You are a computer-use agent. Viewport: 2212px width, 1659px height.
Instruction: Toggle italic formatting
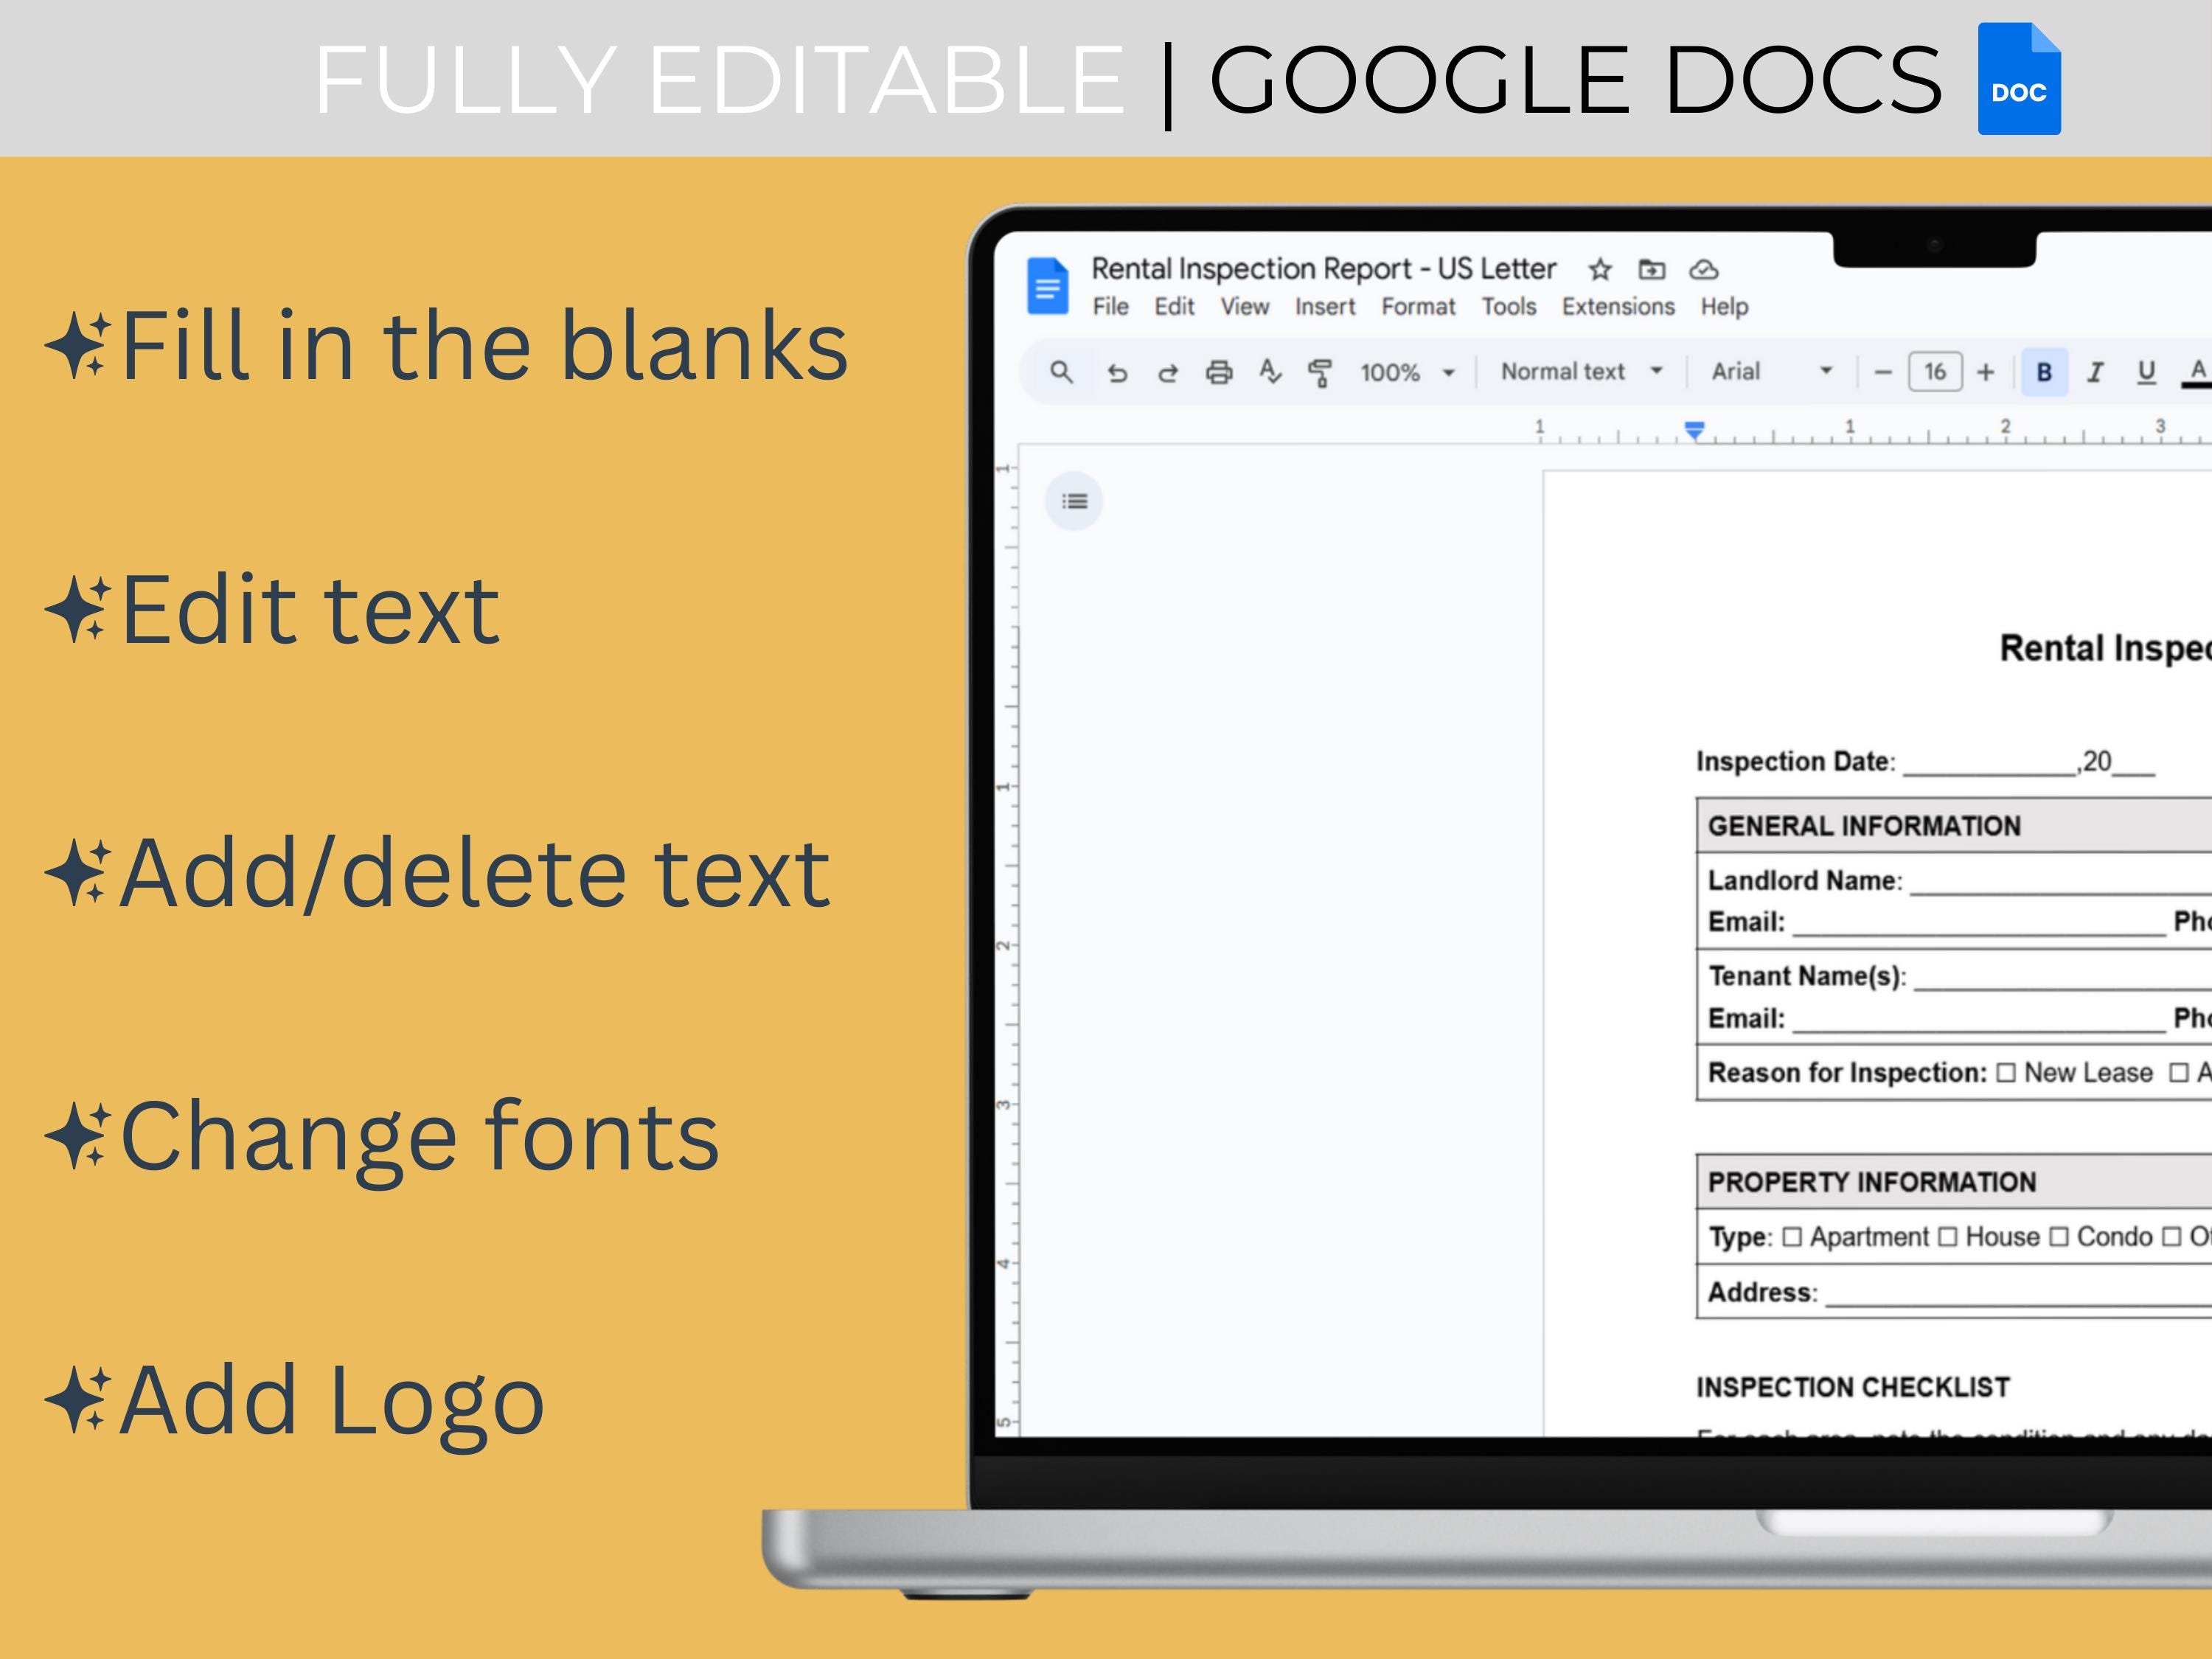(2095, 373)
